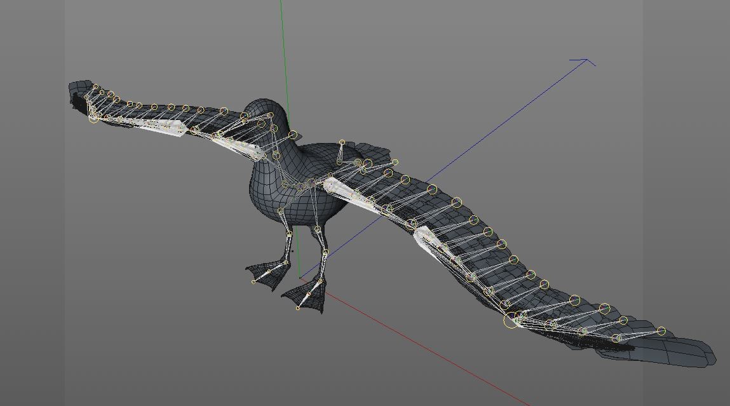The image size is (730, 406).
Task: Select the largest yellow joint circle on the long wing
Action: pos(511,320)
